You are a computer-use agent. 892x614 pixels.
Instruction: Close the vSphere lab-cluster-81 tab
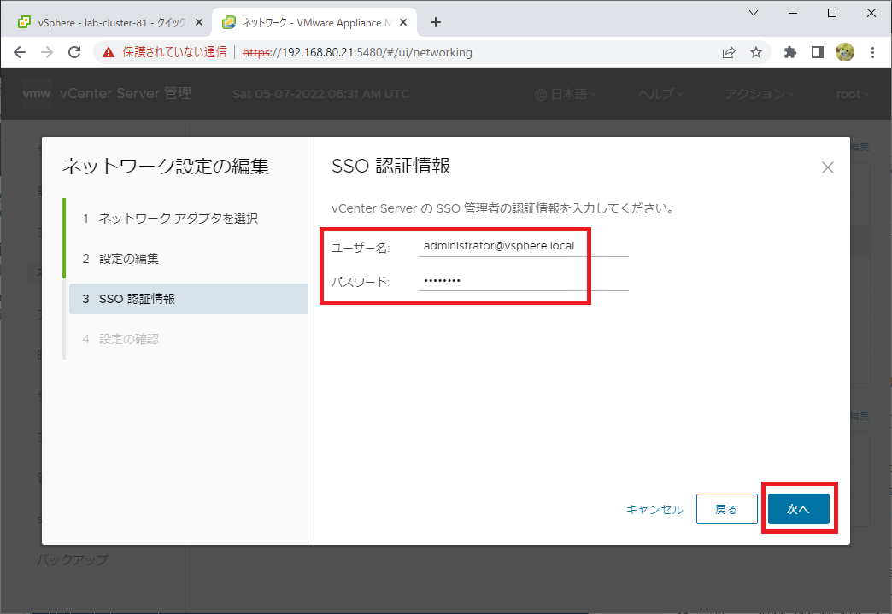(198, 23)
